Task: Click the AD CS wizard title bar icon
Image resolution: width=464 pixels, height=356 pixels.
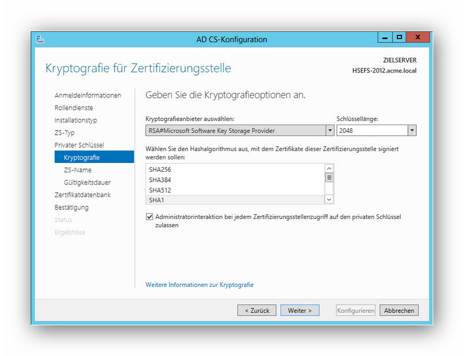Action: coord(40,39)
